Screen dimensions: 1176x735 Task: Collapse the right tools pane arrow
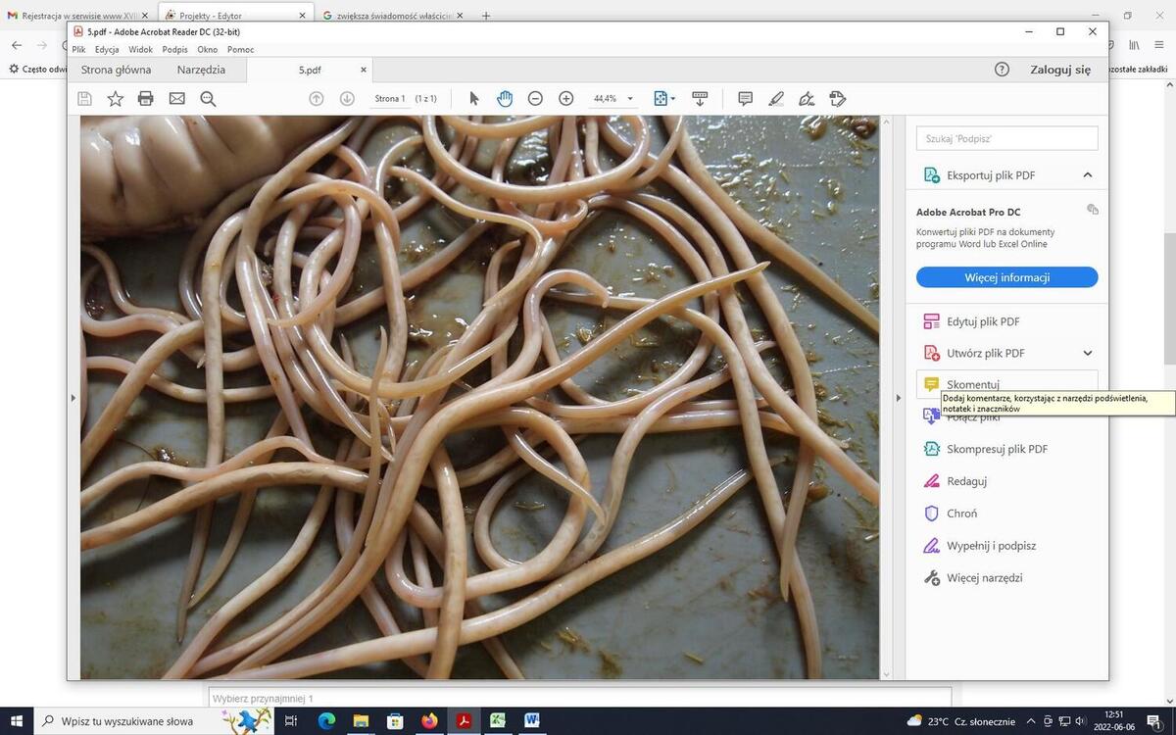point(899,398)
